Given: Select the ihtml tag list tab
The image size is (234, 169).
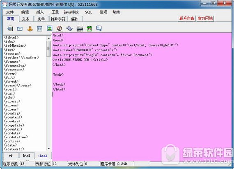Looking at the screenshot, I should (x=43, y=155).
